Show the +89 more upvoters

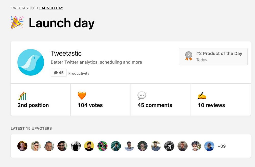point(222,146)
